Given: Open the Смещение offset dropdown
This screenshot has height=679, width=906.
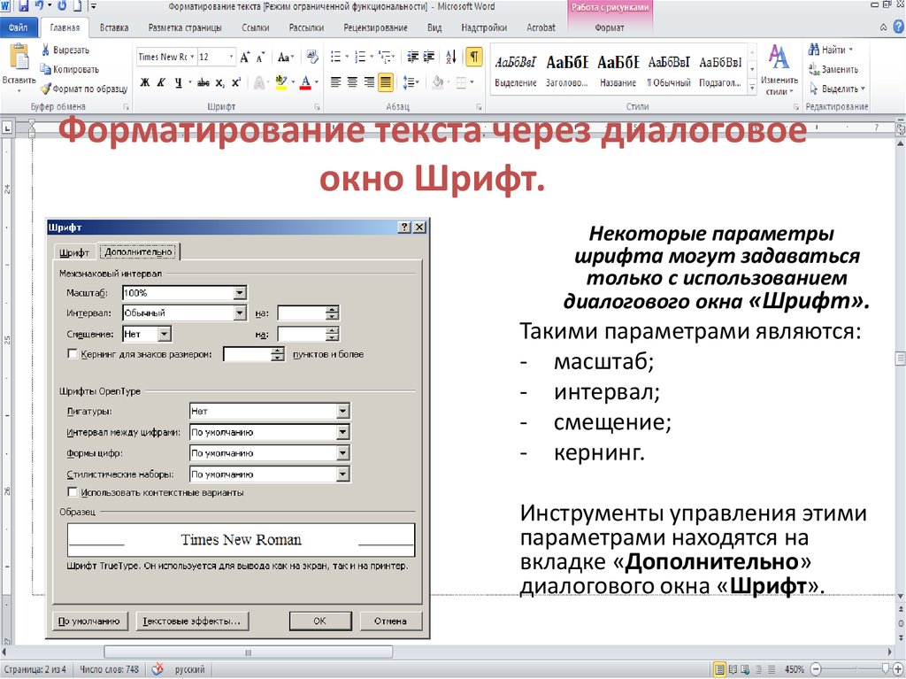Looking at the screenshot, I should [164, 334].
